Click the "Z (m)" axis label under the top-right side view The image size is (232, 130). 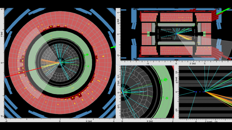pyautogui.click(x=193, y=64)
